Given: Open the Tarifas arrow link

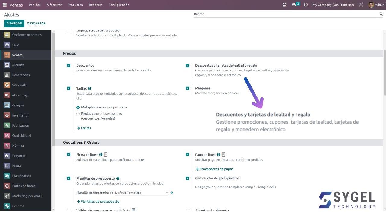Looking at the screenshot, I should coord(84,128).
